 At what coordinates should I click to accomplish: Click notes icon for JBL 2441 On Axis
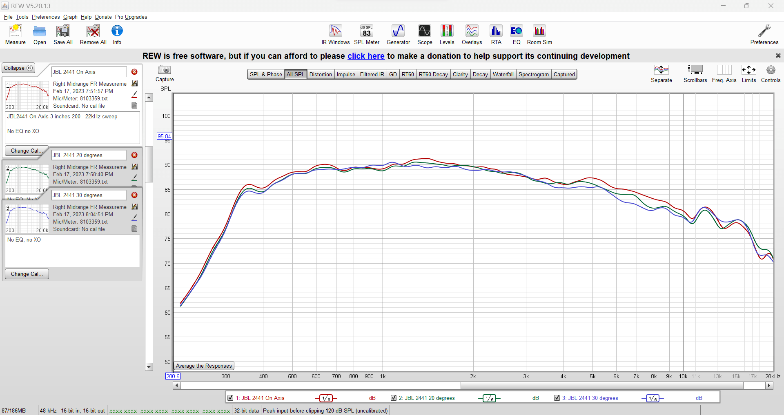[x=134, y=106]
